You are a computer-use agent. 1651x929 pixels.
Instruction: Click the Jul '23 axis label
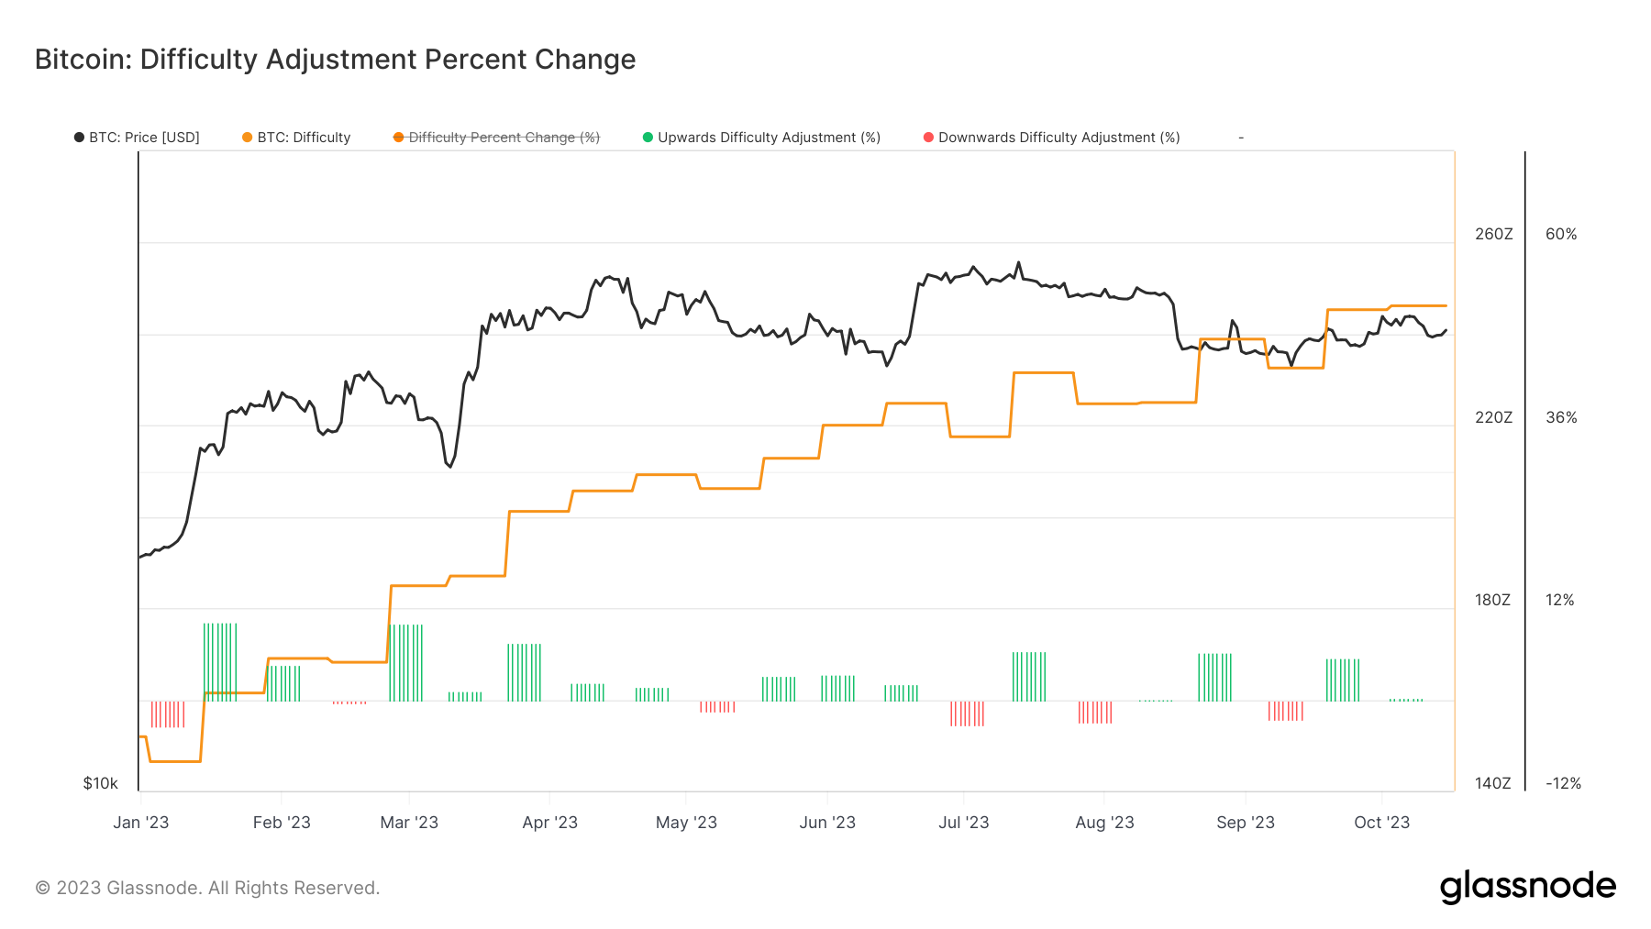tap(963, 823)
